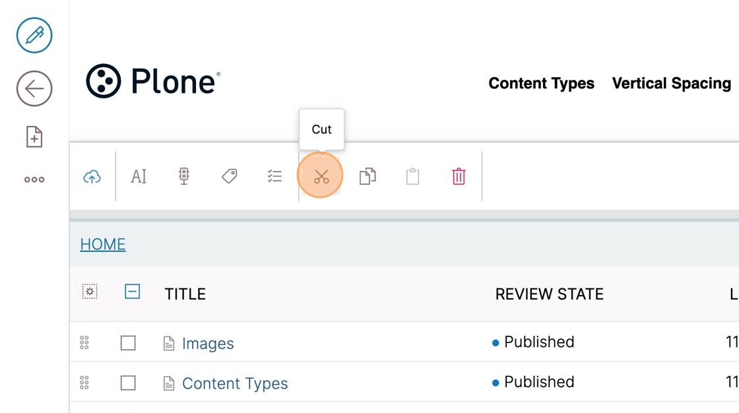Image resolution: width=739 pixels, height=413 pixels.
Task: Click the Copy documents icon
Action: coord(368,176)
